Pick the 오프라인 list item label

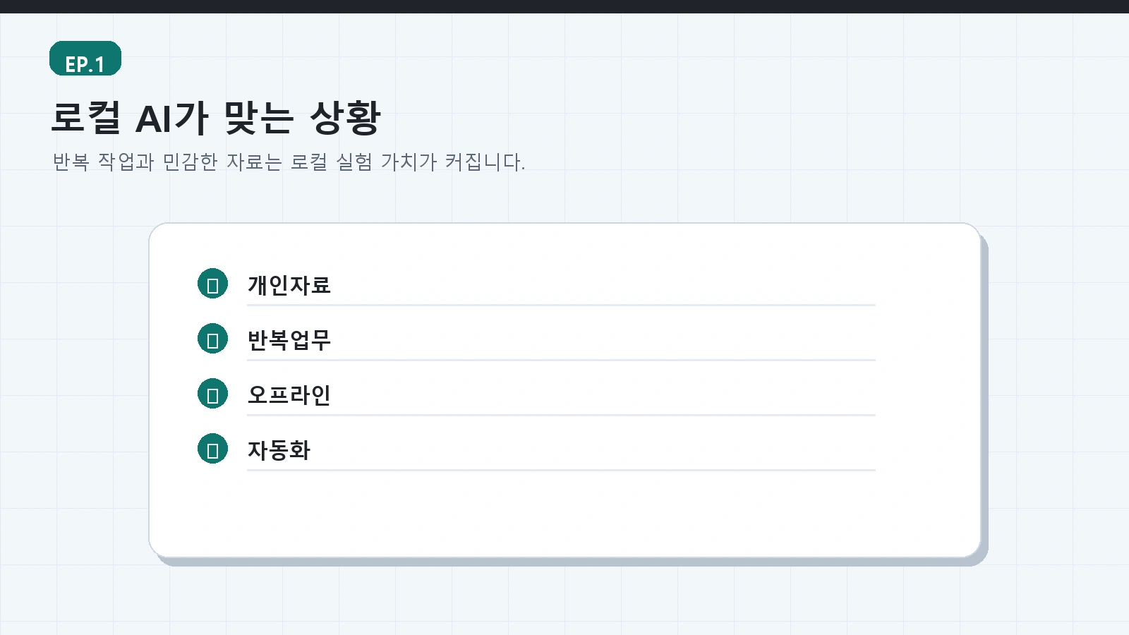(289, 394)
